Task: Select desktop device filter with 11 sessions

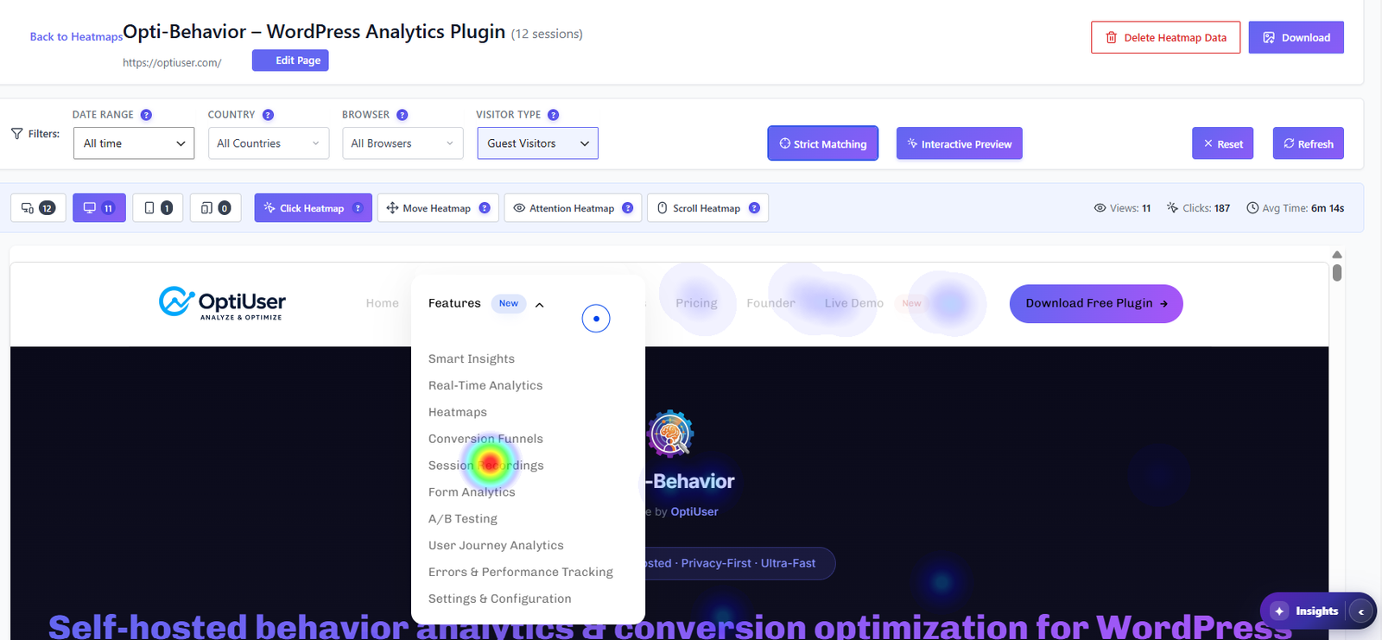Action: pyautogui.click(x=99, y=208)
